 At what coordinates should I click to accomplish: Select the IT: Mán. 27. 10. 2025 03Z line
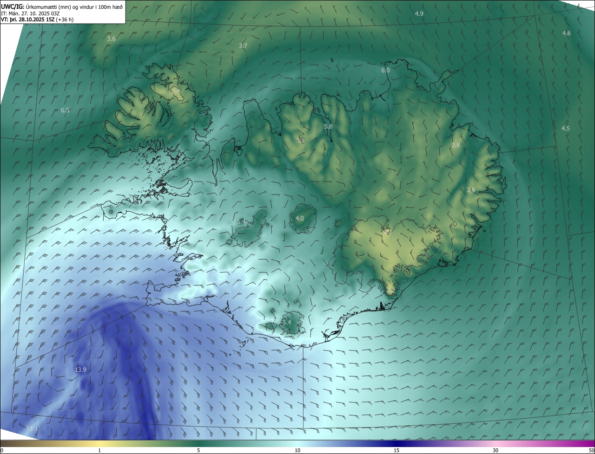31,13
